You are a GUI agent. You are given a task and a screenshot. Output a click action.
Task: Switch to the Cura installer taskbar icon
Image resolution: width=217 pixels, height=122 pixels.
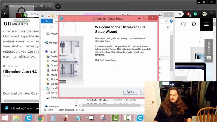[140, 118]
